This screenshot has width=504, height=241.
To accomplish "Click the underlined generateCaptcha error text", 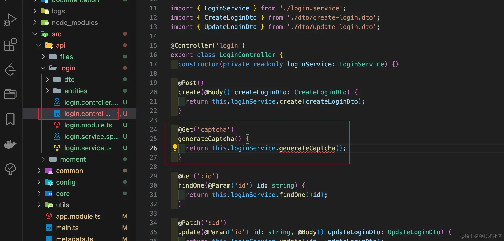I will [307, 148].
